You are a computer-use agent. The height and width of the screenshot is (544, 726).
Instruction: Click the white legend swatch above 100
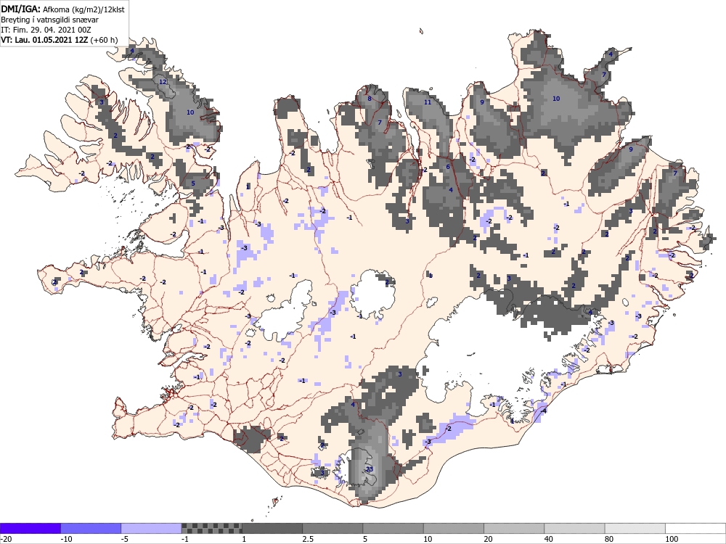(696, 528)
